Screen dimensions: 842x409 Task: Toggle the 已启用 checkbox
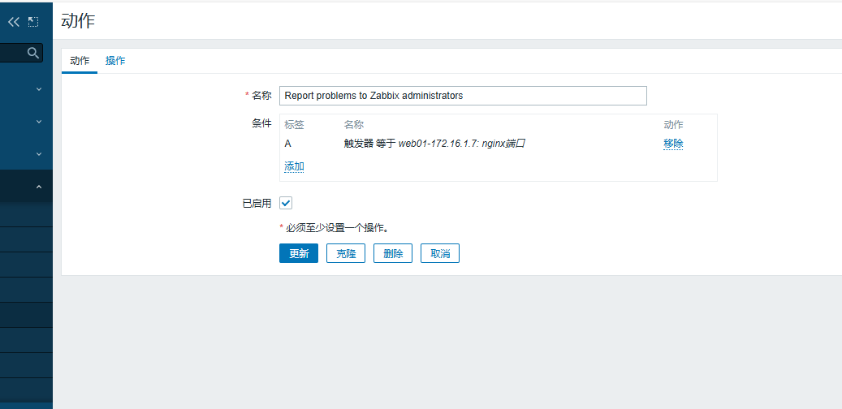coord(286,203)
